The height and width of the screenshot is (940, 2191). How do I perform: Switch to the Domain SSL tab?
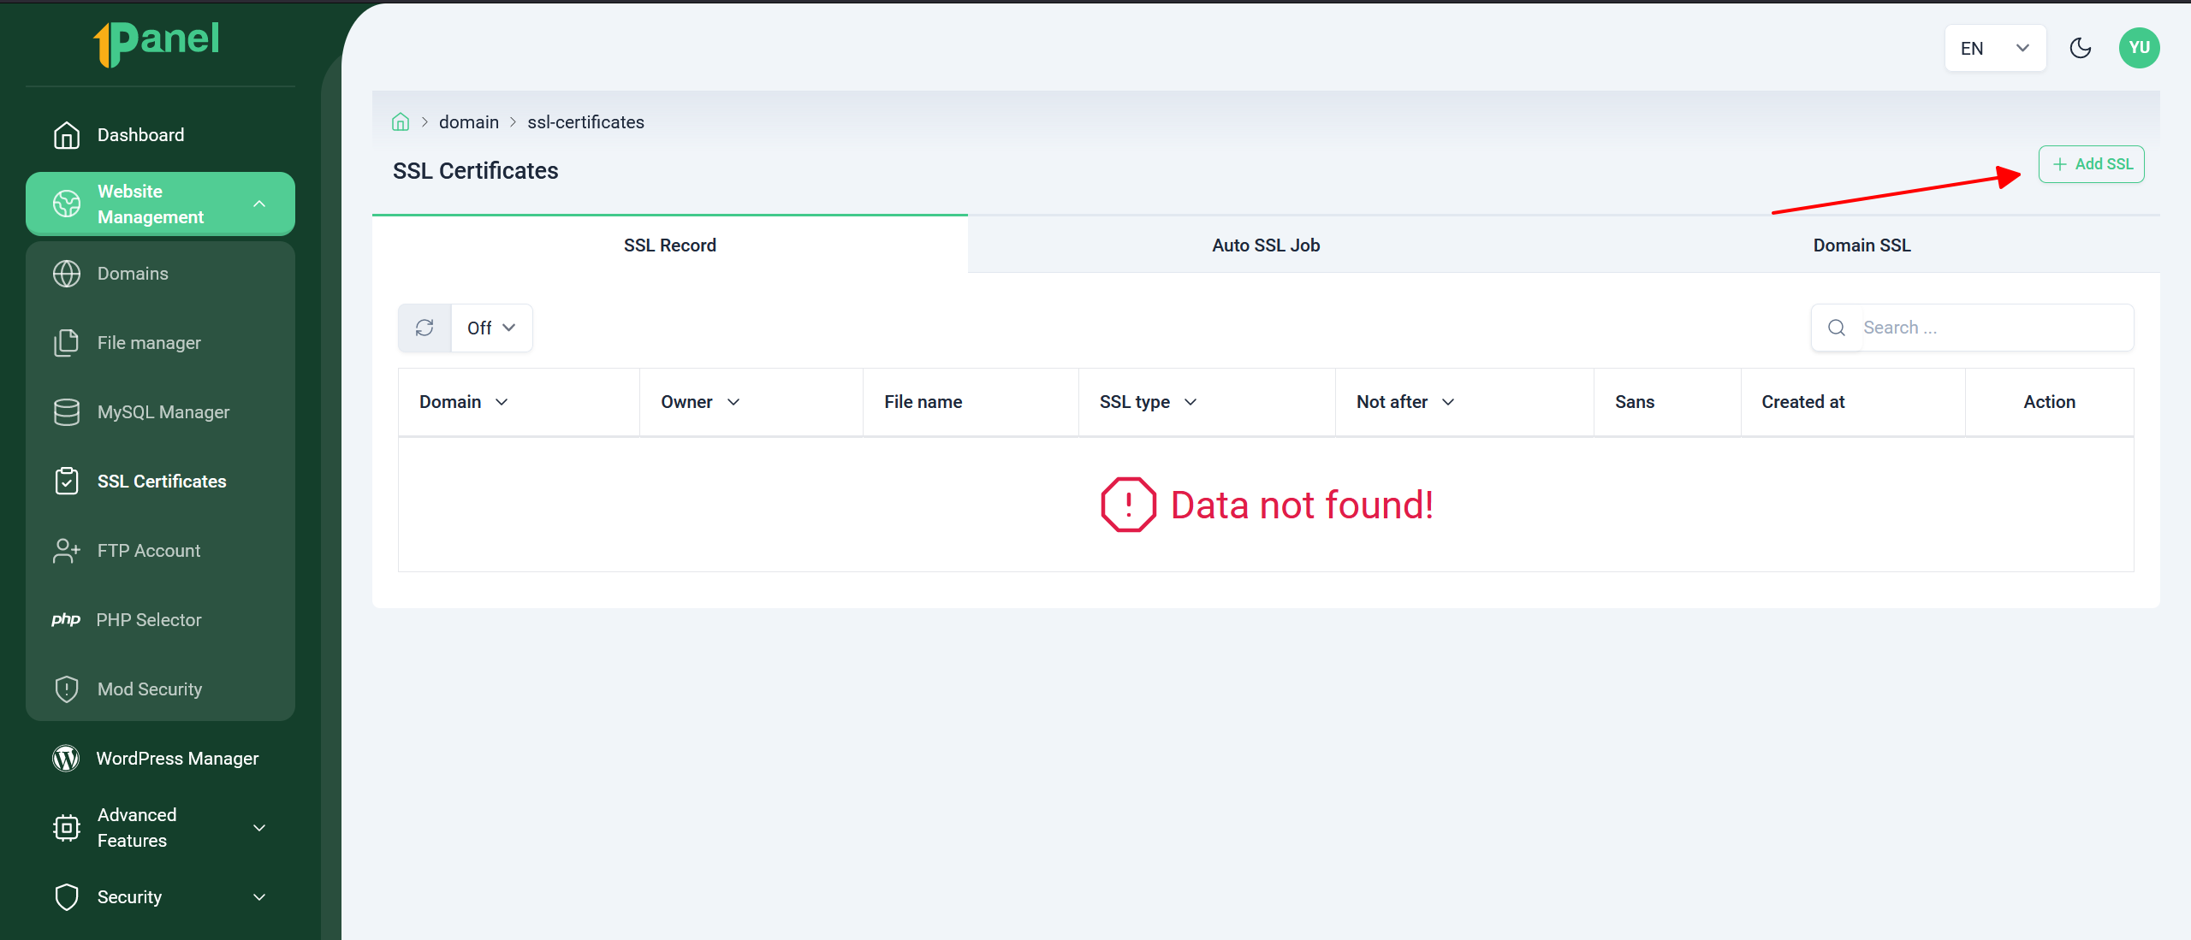1861,245
